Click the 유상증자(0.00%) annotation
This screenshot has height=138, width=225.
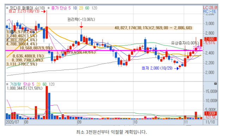pyautogui.click(x=185, y=43)
